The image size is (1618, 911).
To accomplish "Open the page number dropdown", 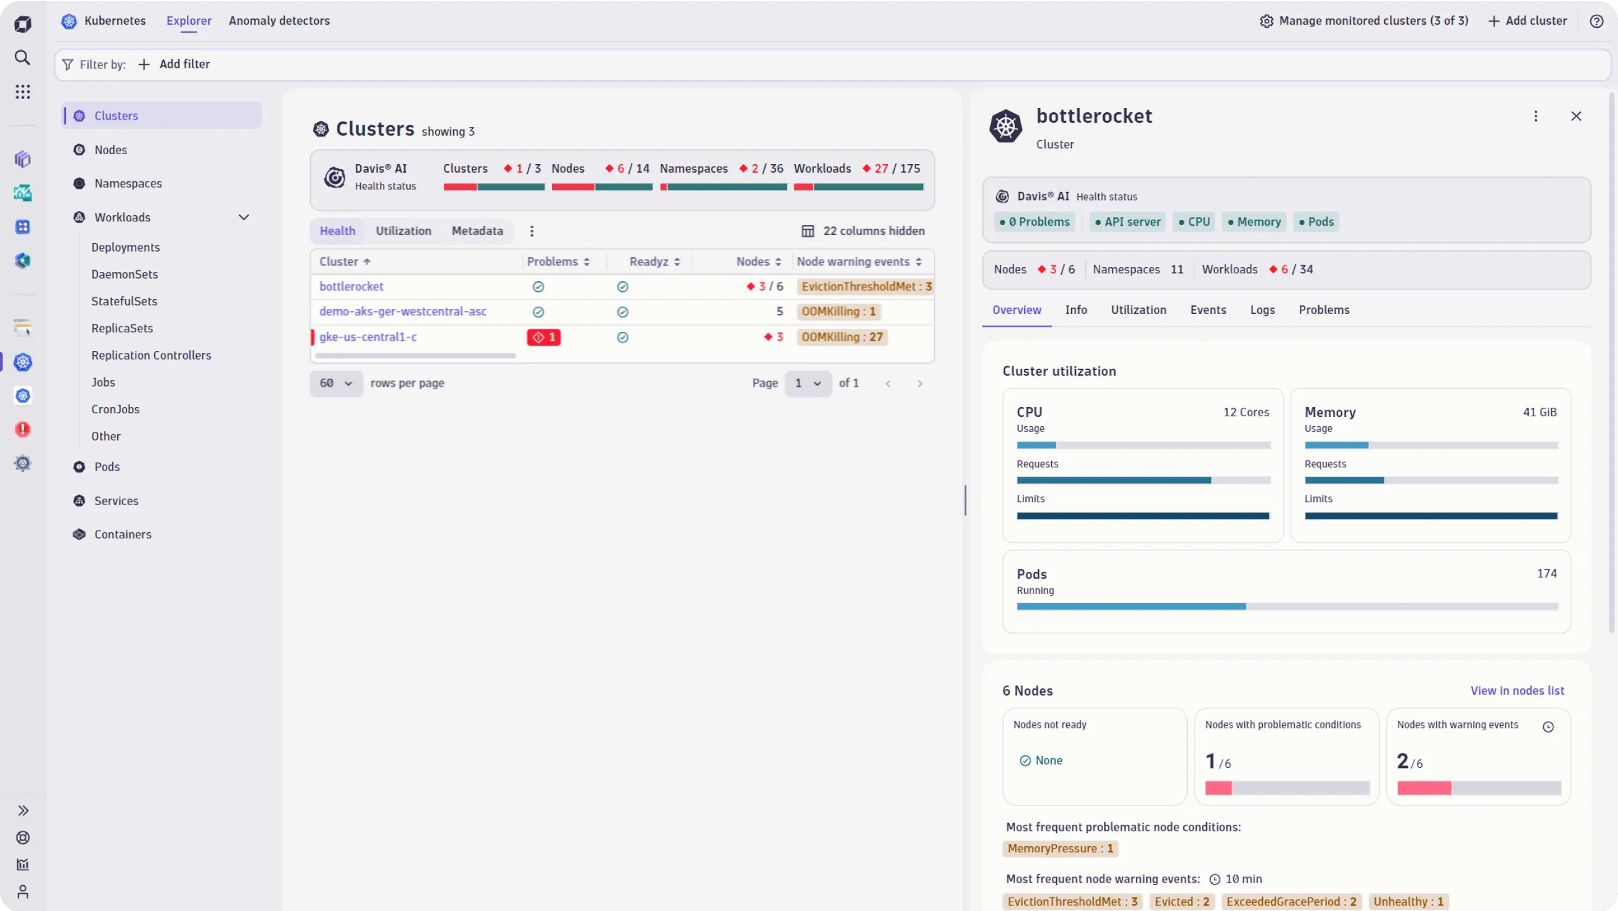I will click(x=808, y=383).
